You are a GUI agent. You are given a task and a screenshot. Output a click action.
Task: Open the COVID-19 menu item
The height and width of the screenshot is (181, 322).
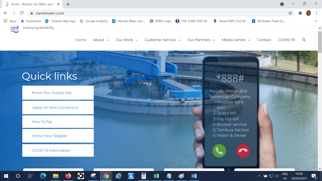[286, 40]
